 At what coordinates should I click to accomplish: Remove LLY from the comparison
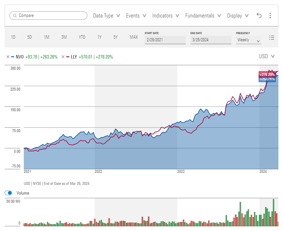pos(63,57)
